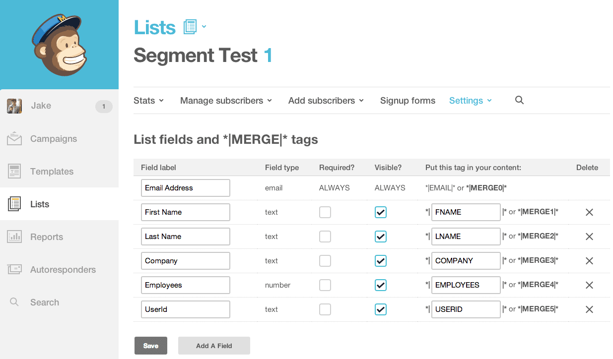Mark the Last Name field as required
Viewport: 613px width, 359px height.
325,236
